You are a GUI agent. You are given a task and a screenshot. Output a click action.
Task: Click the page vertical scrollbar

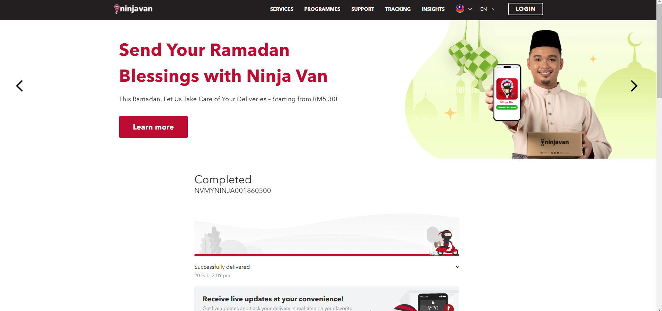click(659, 155)
